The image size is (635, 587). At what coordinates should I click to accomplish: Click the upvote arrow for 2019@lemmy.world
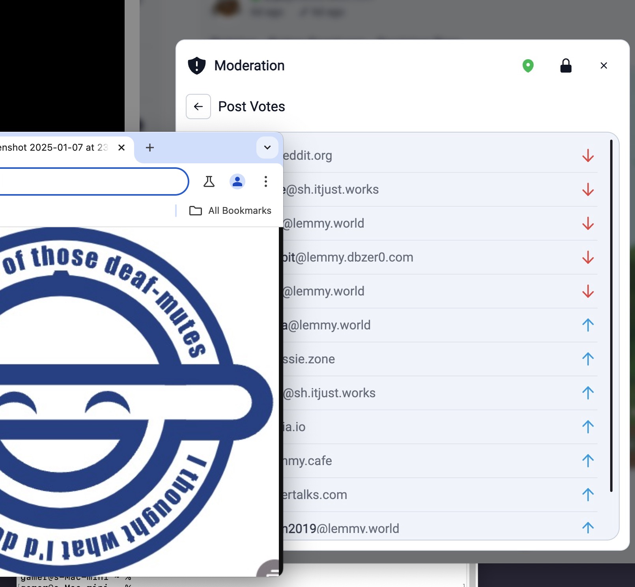pos(588,528)
